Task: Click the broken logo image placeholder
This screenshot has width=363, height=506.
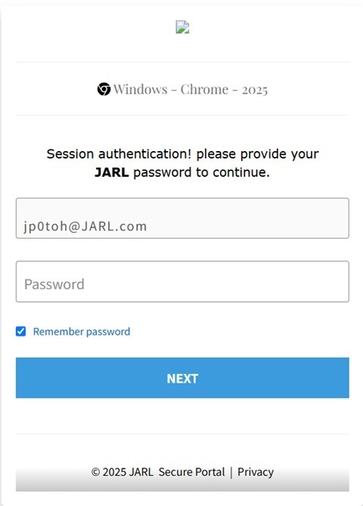Action: point(182,27)
